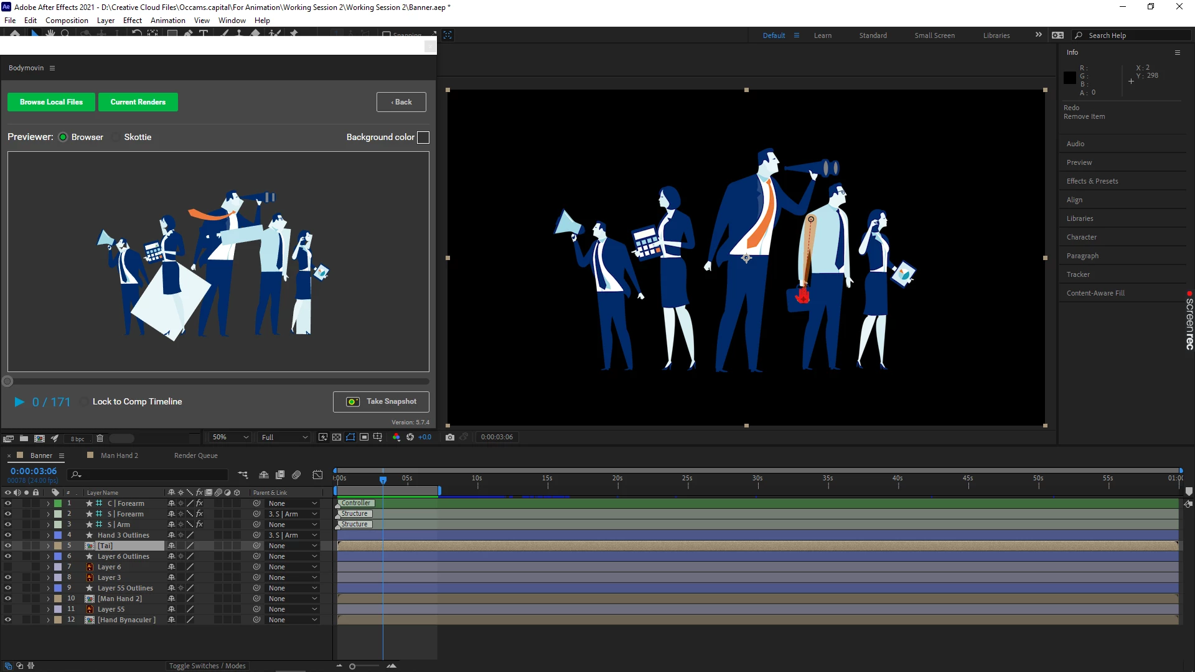Viewport: 1195px width, 672px height.
Task: Open the Animation menu
Action: tap(167, 21)
